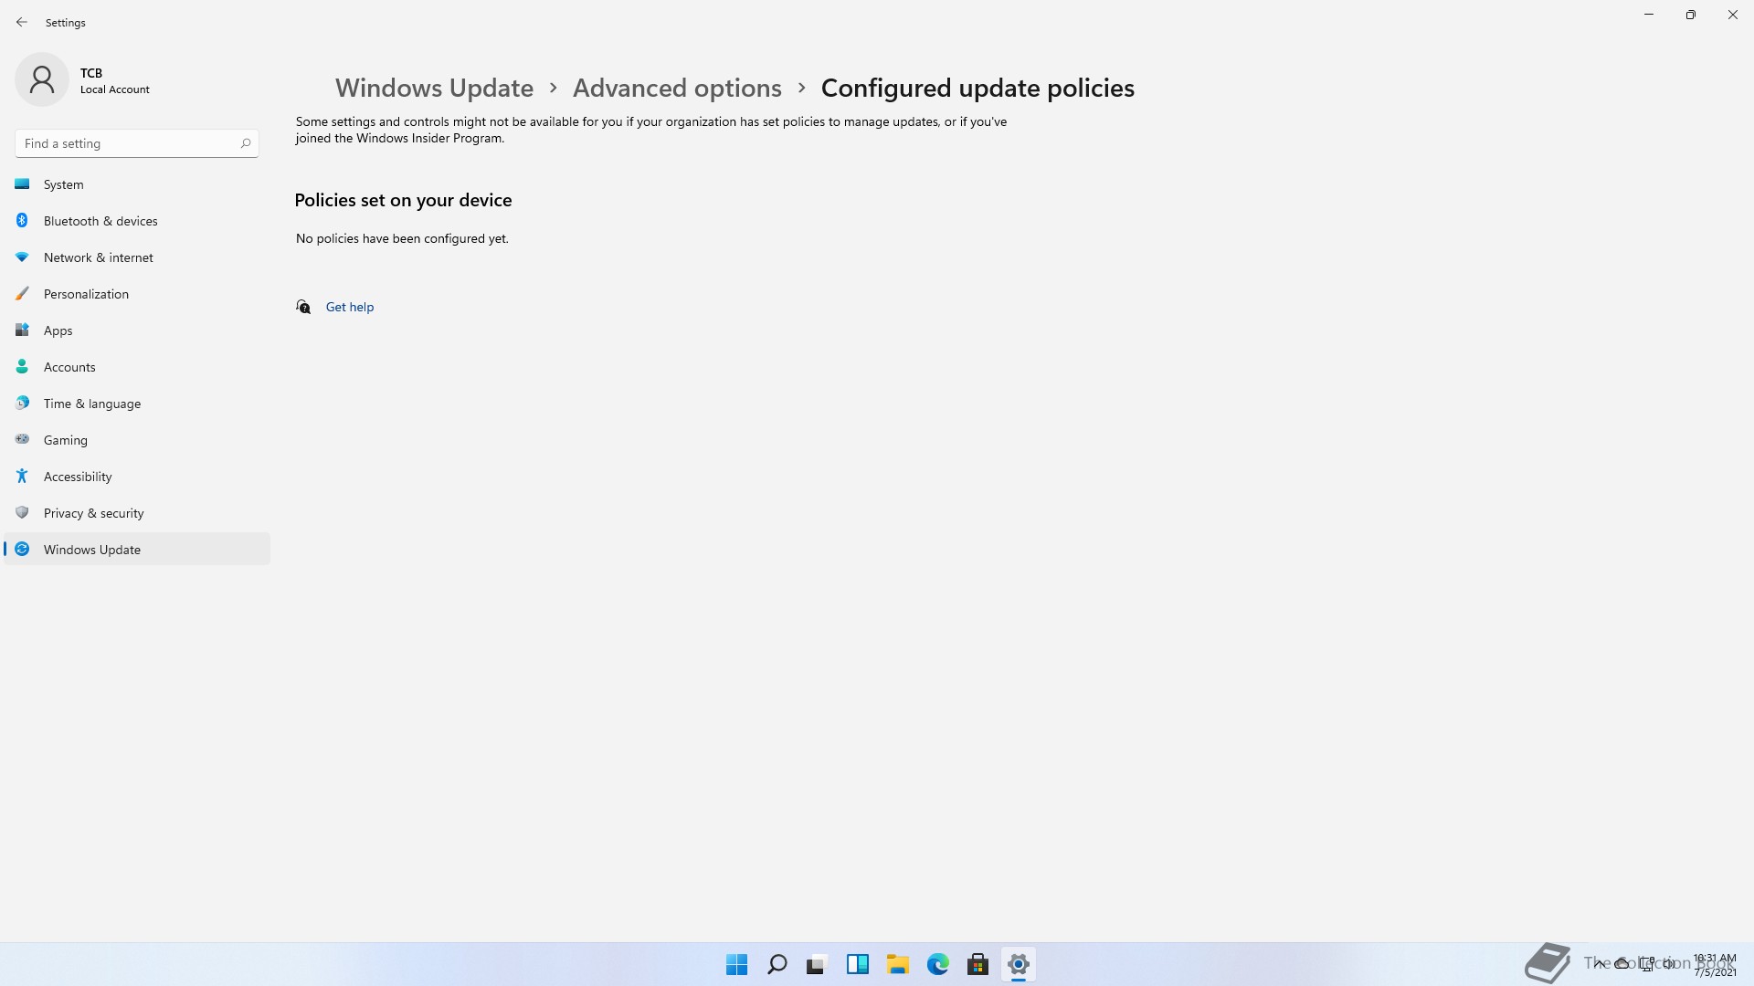This screenshot has height=986, width=1754.
Task: Open Accounts settings
Action: pyautogui.click(x=137, y=367)
